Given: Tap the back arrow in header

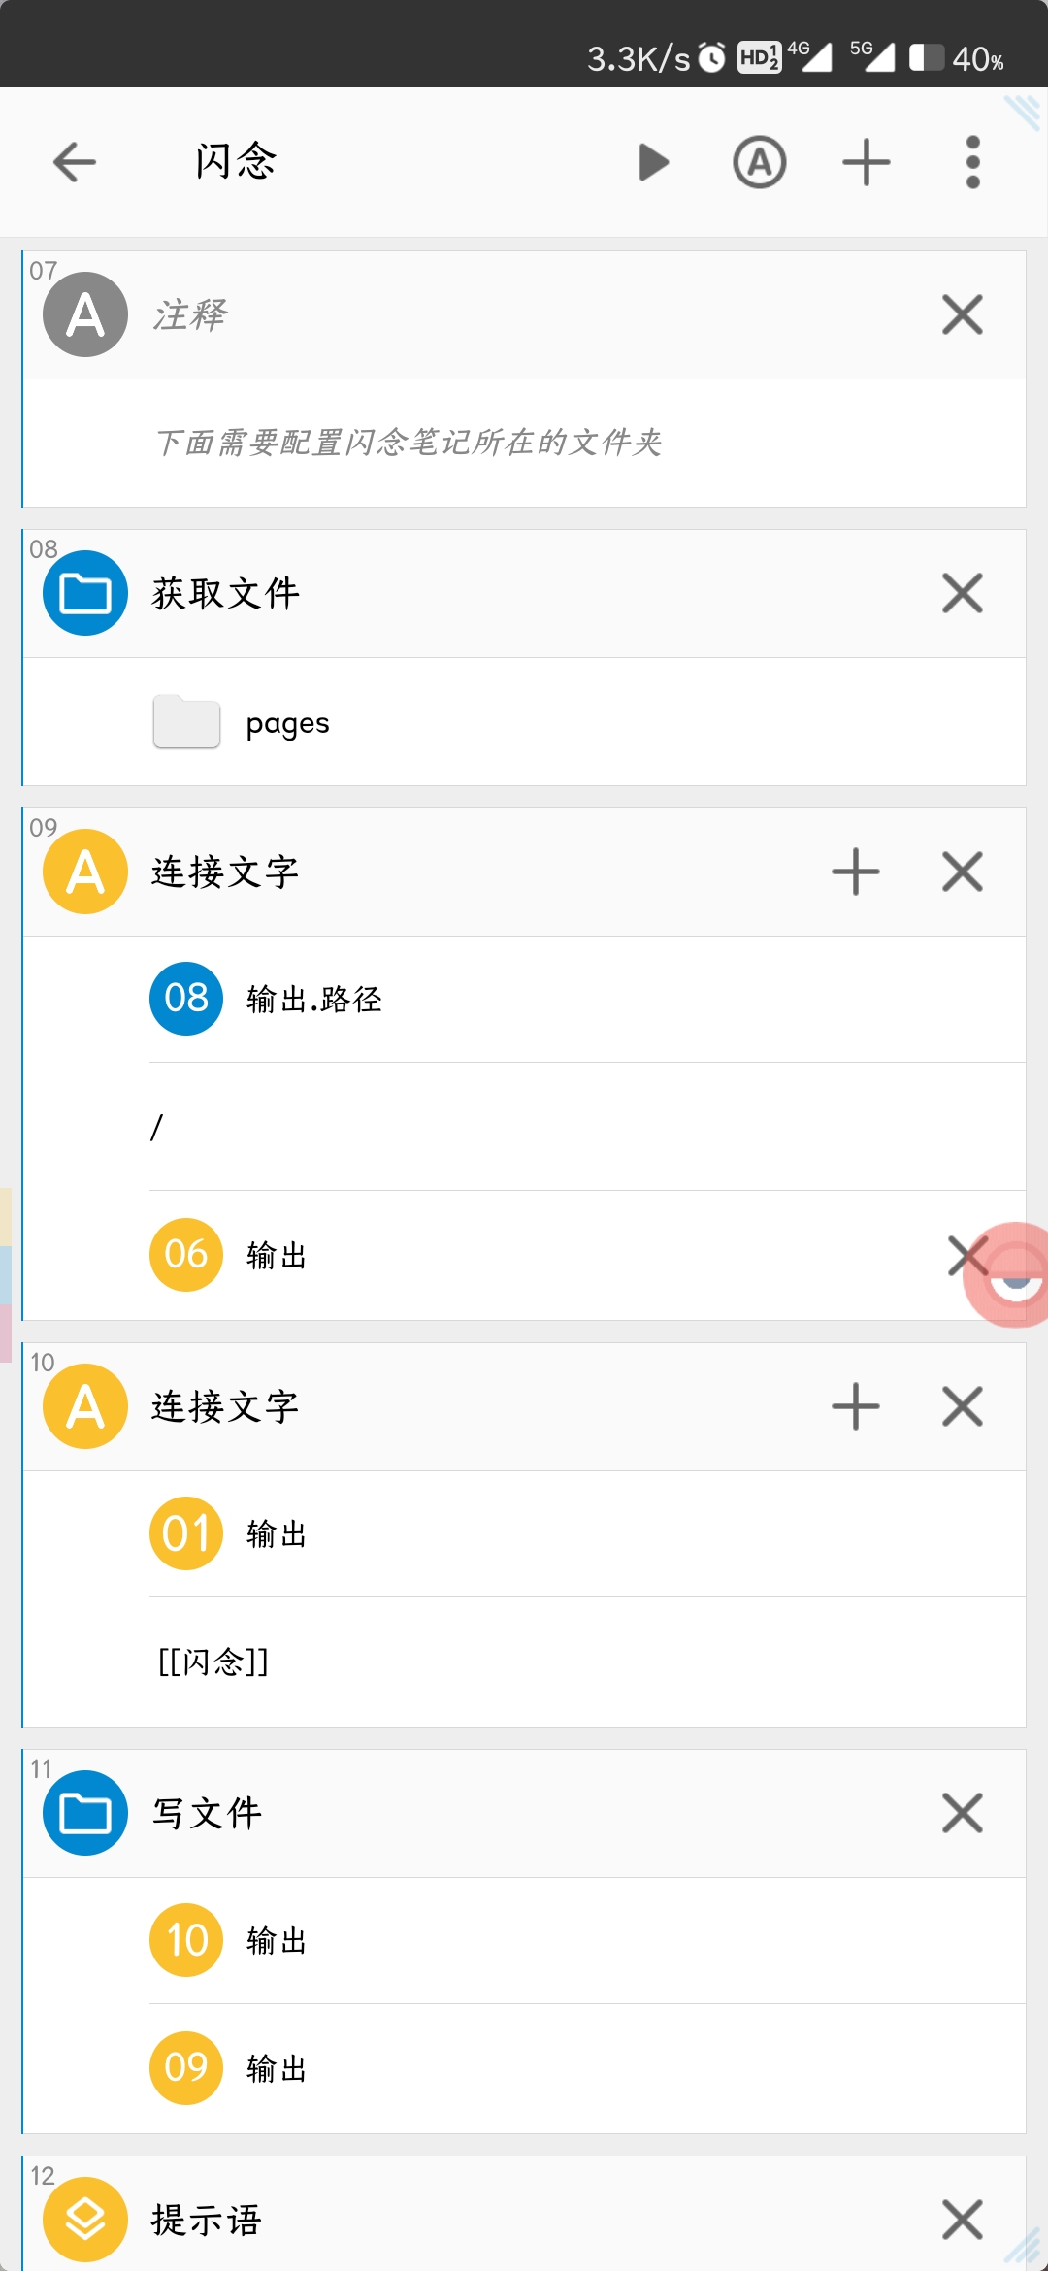Looking at the screenshot, I should click(75, 162).
